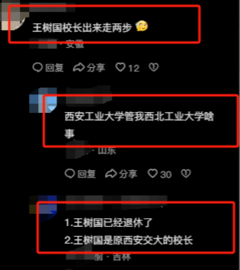The height and width of the screenshot is (270, 240).
Task: Click reply bubble icon under 30-like comment
Action: click(70, 173)
